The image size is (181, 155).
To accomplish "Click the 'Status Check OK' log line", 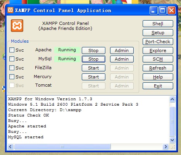I will [29, 115].
